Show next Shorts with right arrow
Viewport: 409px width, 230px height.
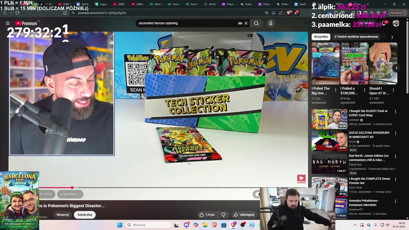click(396, 68)
